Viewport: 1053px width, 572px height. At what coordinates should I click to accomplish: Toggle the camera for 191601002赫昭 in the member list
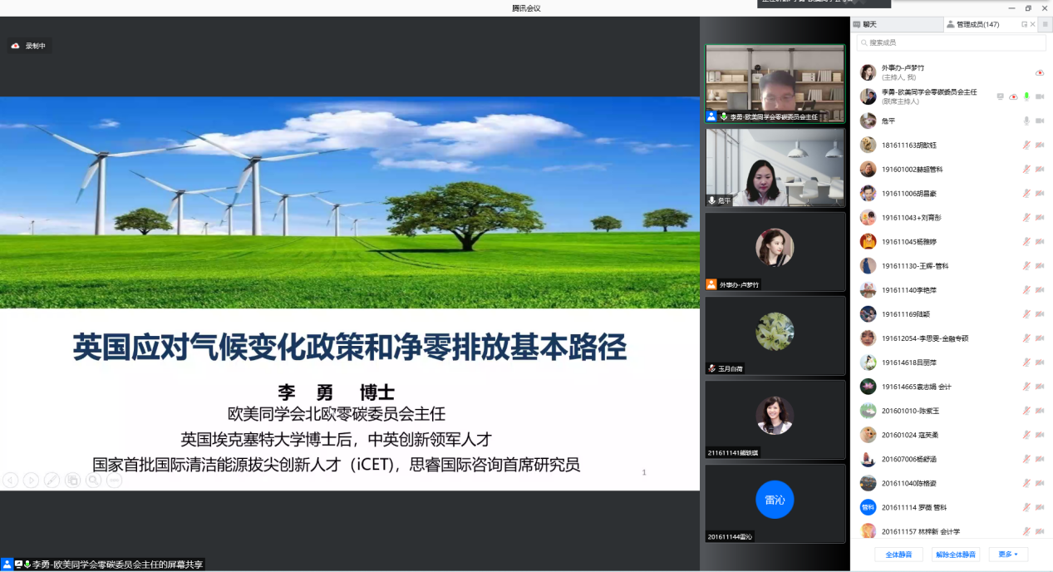[1039, 170]
